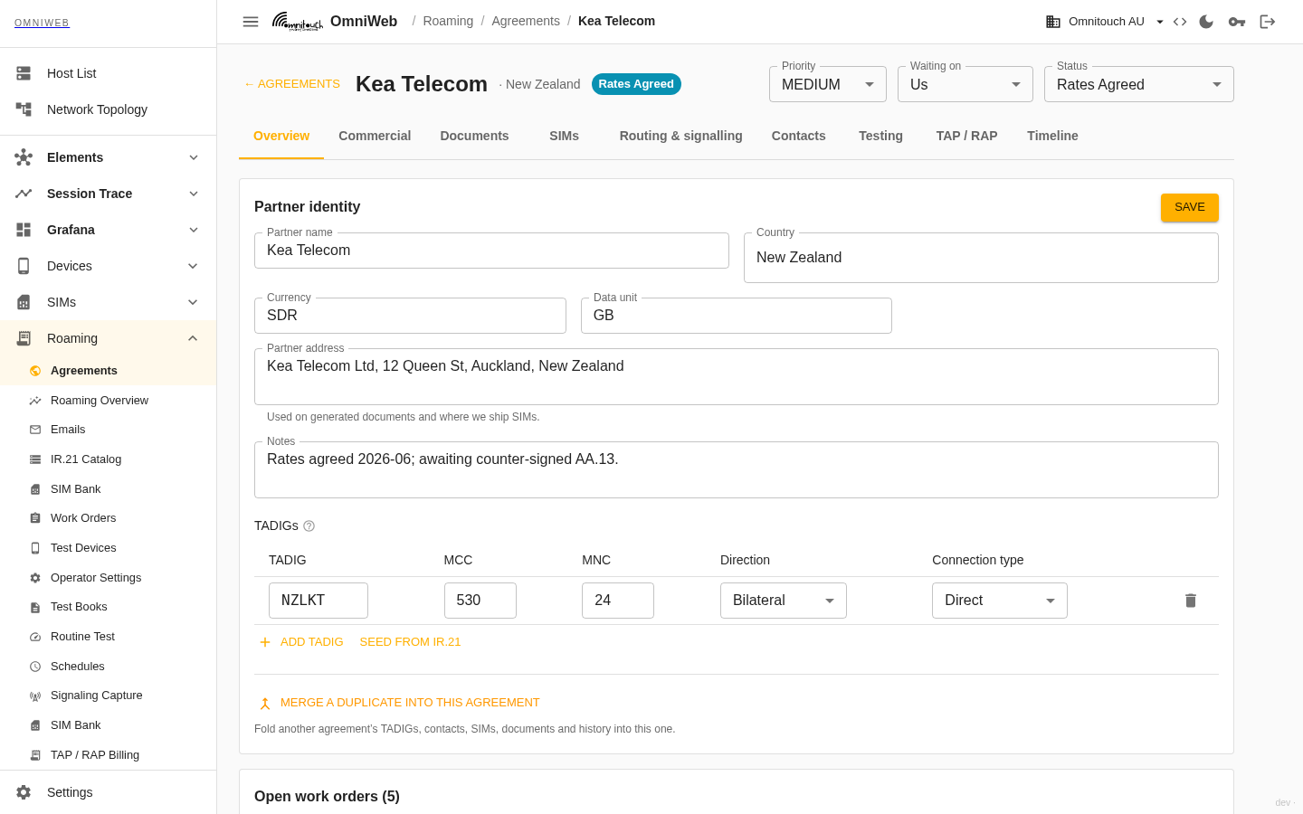1303x814 pixels.
Task: Open Network Topology sidebar icon
Action: point(24,109)
